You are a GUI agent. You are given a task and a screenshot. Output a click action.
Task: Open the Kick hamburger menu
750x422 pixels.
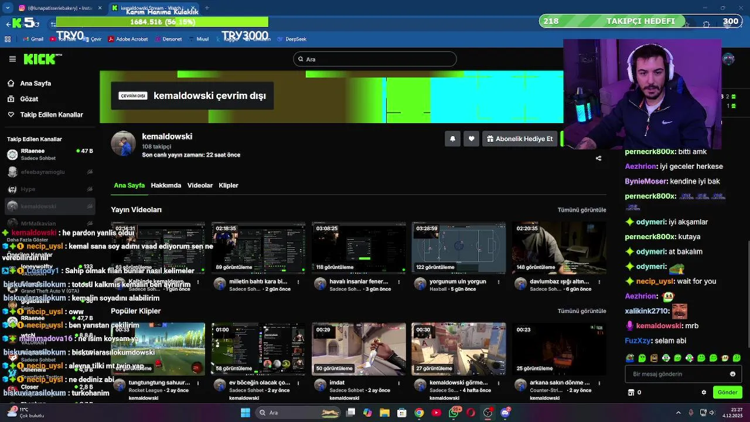pos(12,59)
